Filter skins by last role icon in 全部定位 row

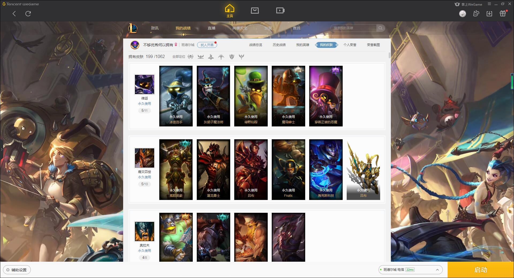click(x=241, y=57)
